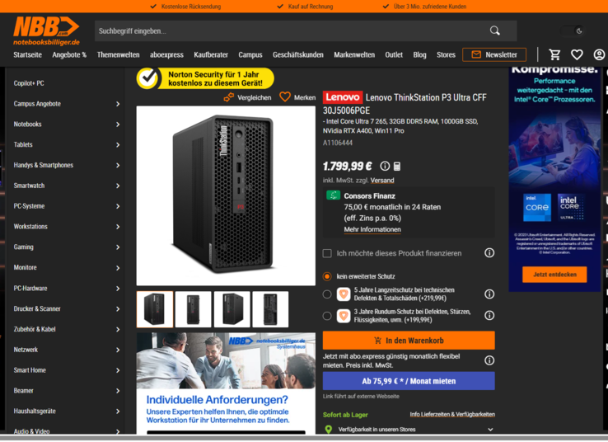Screen dimensions: 608x442
Task: Select second product thumbnail image
Action: pyautogui.click(x=193, y=309)
